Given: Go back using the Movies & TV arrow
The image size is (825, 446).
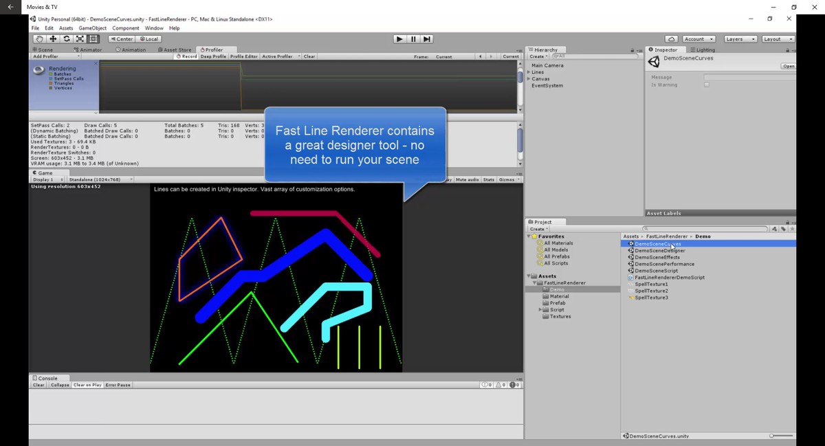Looking at the screenshot, I should [10, 7].
